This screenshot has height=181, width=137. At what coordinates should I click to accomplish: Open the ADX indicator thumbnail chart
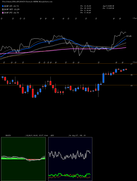(70, 159)
